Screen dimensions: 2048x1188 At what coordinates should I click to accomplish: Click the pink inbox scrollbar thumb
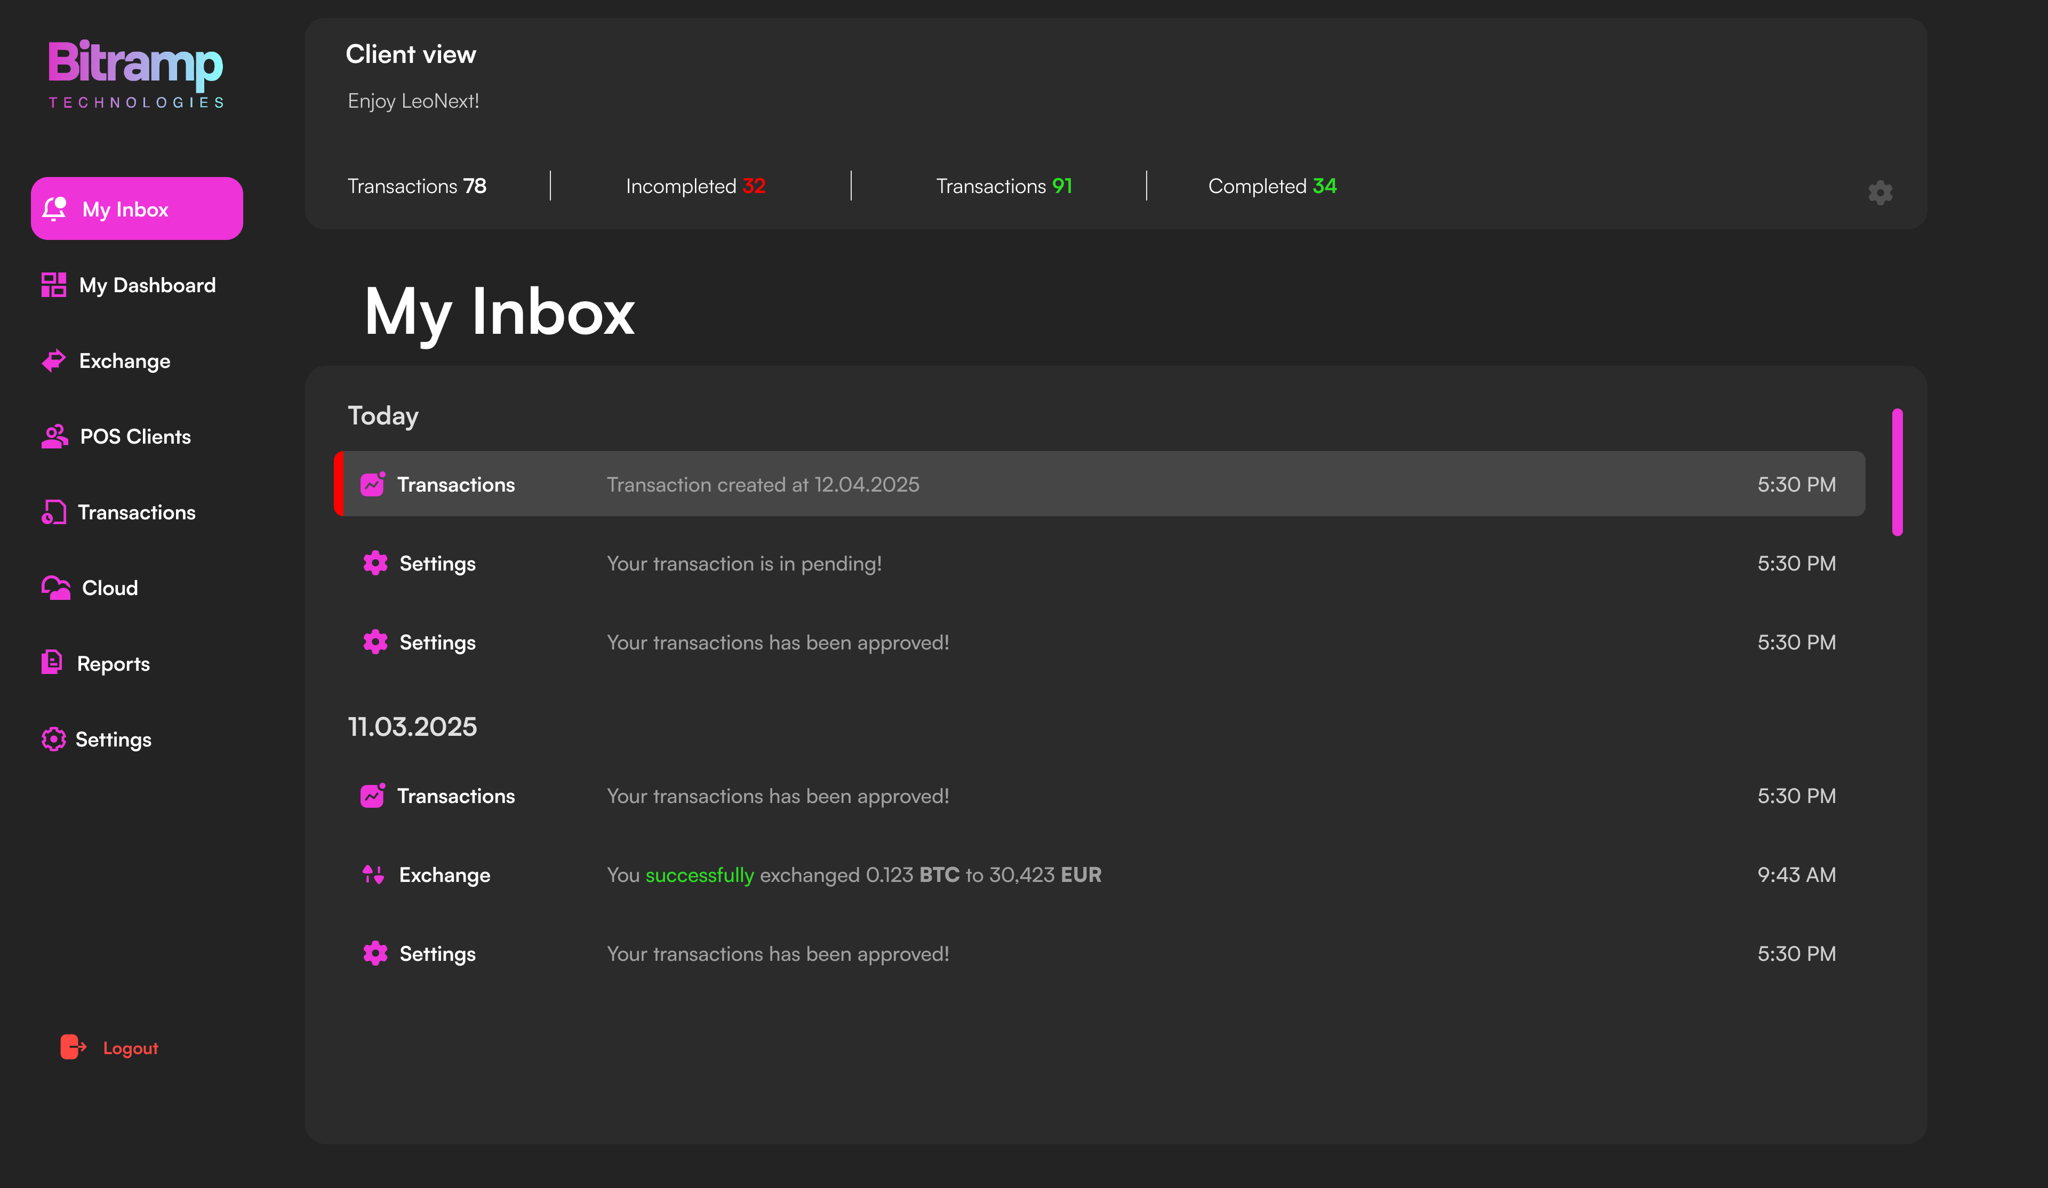click(1897, 472)
